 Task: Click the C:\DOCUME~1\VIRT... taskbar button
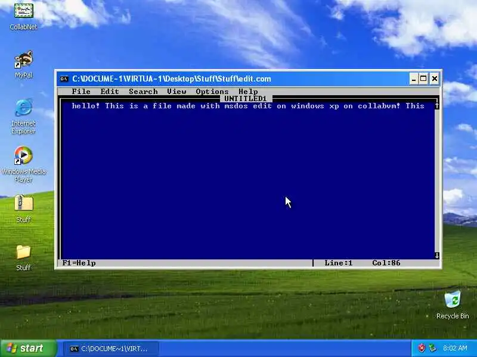111,349
